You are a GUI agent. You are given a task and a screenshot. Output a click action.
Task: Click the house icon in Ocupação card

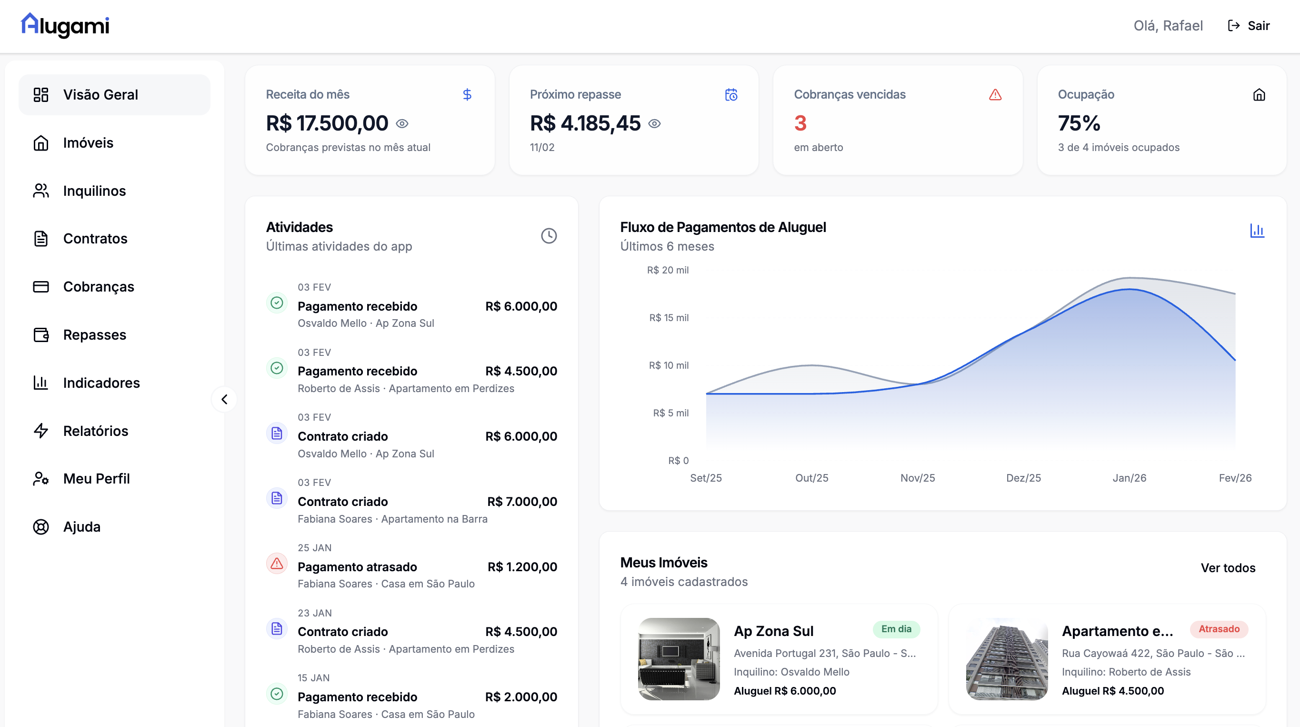coord(1259,94)
